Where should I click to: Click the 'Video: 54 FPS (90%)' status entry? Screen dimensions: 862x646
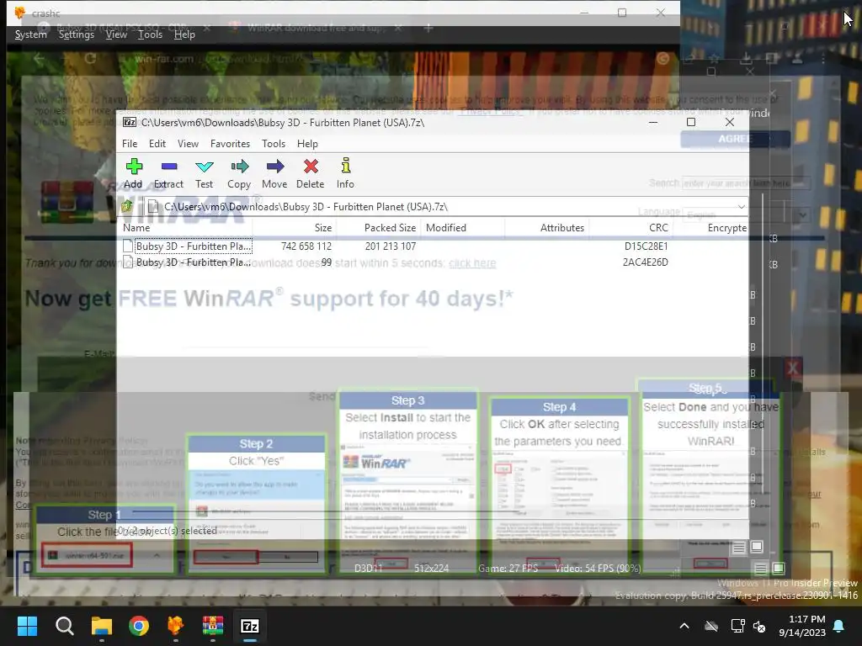[598, 568]
